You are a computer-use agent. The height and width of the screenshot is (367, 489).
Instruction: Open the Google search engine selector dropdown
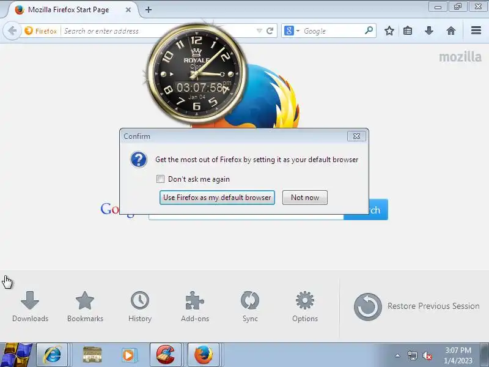click(x=292, y=31)
